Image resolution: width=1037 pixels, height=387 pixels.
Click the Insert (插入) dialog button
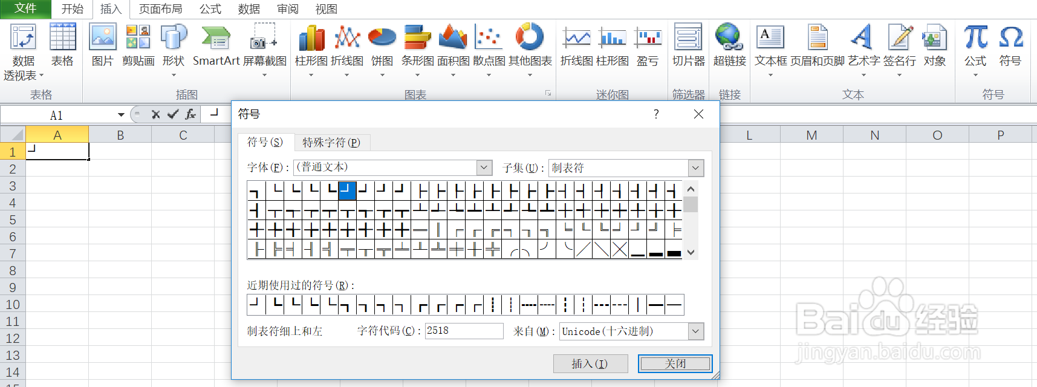(590, 363)
